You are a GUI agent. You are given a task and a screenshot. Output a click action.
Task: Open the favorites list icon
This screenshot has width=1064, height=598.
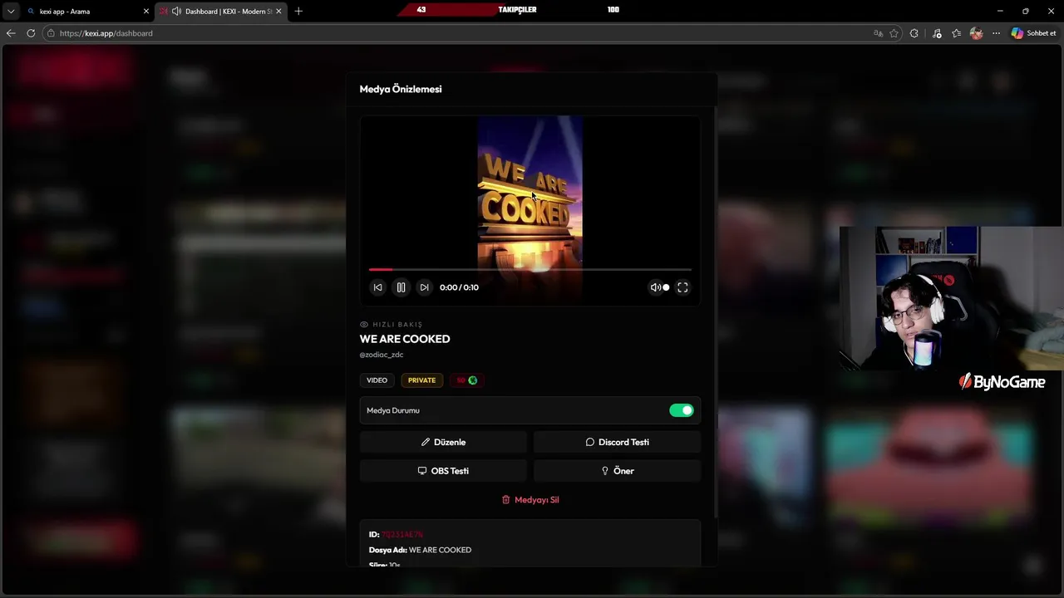[957, 33]
